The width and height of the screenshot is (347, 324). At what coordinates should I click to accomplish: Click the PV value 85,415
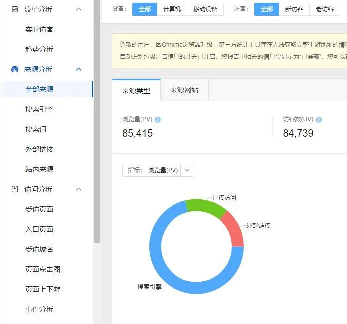click(137, 133)
